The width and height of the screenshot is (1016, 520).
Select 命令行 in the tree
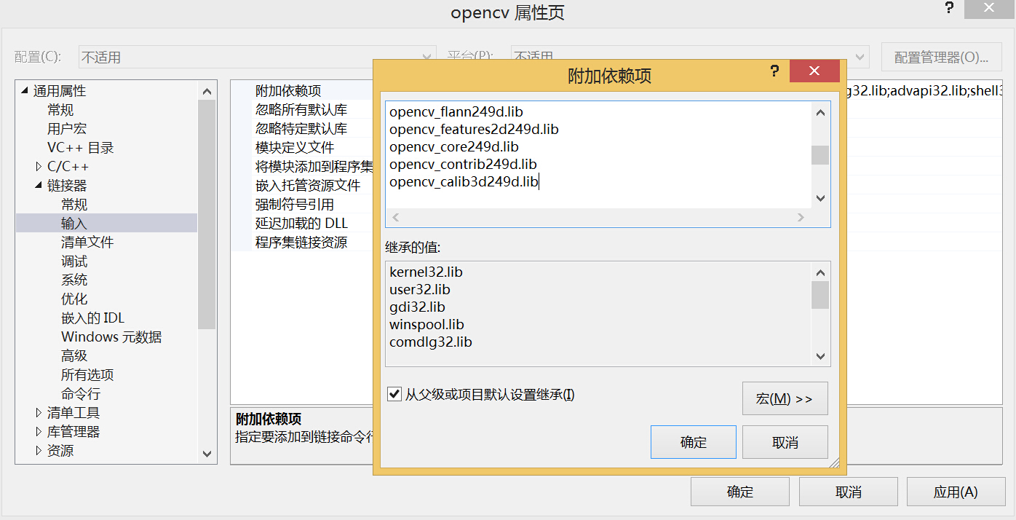tap(81, 394)
